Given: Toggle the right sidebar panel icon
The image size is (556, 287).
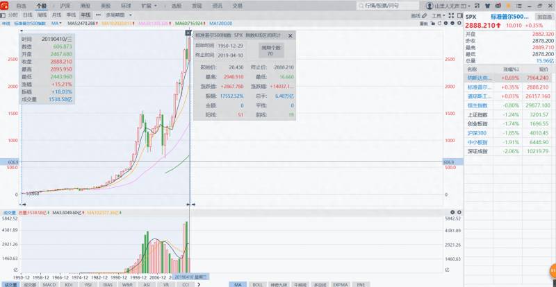Looking at the screenshot, I should 460,15.
